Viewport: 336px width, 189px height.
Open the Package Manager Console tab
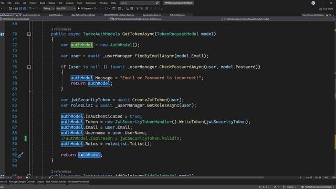point(22,182)
